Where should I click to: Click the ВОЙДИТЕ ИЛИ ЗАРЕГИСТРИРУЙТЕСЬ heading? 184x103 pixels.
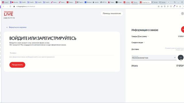[43, 38]
